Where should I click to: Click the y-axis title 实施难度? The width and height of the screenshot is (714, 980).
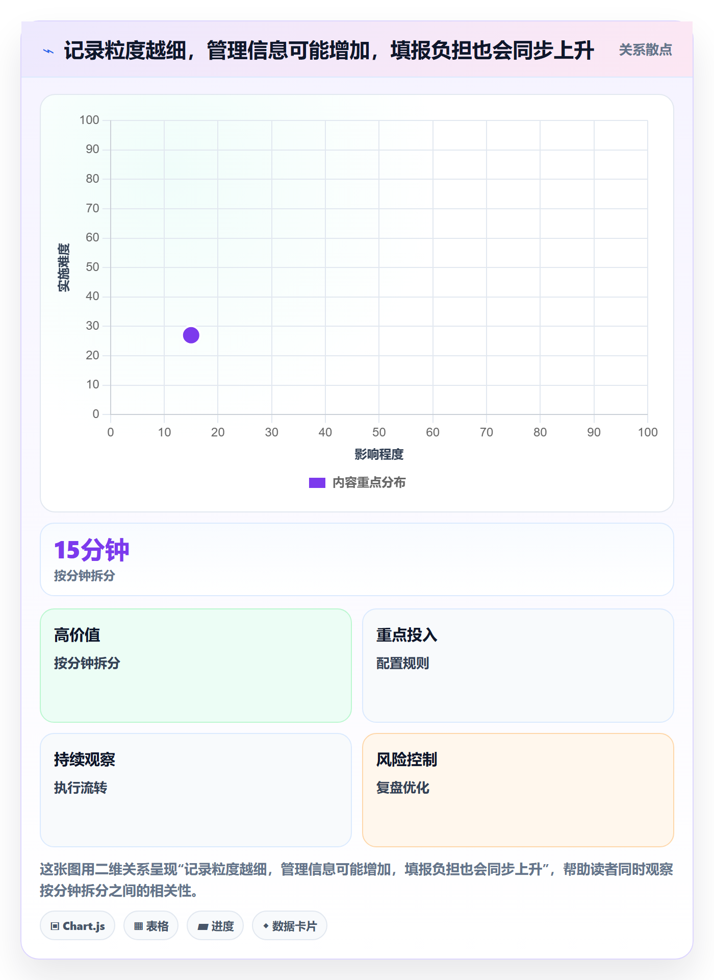64,267
